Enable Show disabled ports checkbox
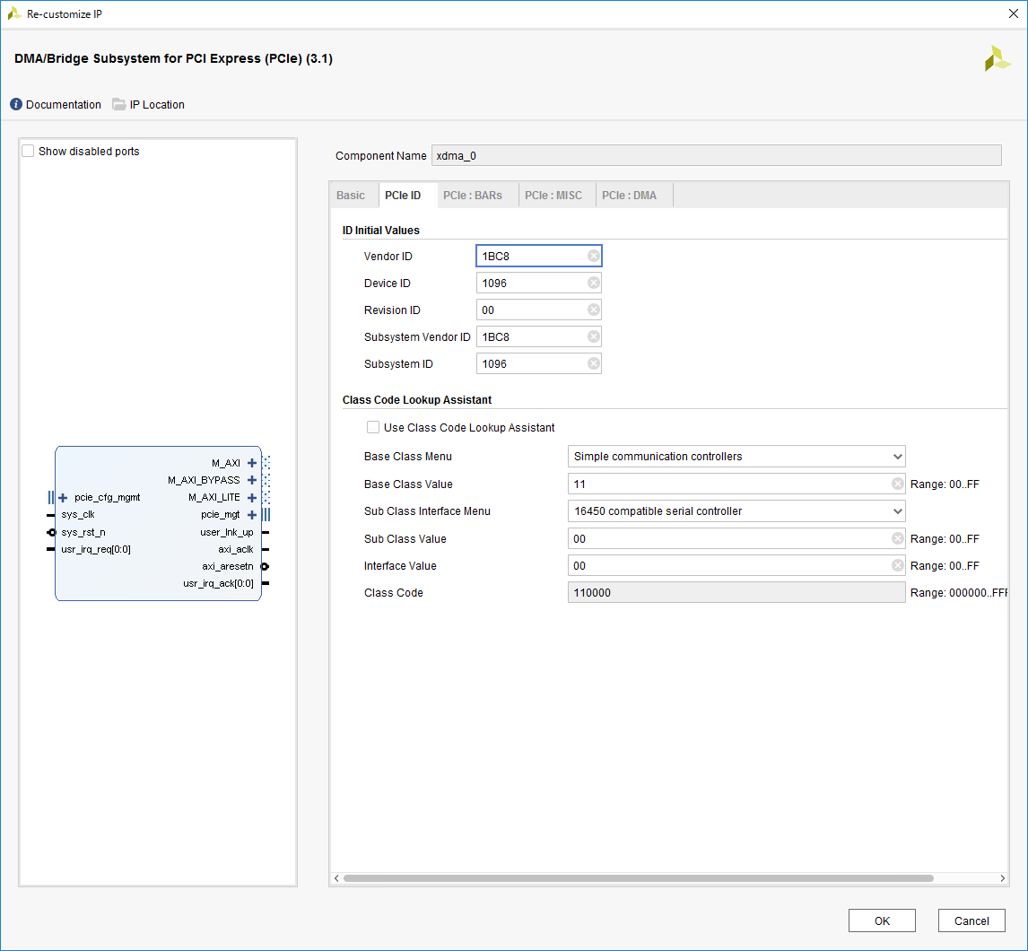Viewport: 1028px width, 951px height. 29,152
